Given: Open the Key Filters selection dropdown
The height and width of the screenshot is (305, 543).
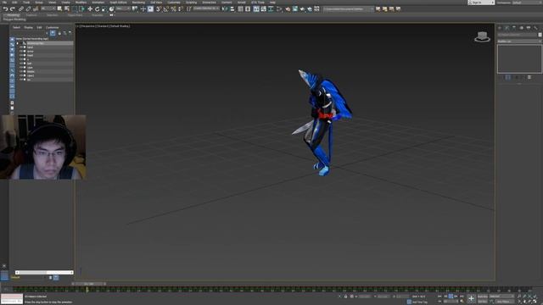Looking at the screenshot, I should tap(501, 297).
